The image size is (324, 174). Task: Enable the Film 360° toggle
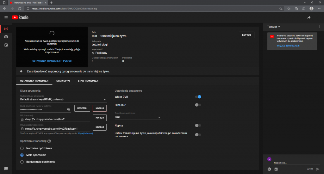click(198, 105)
